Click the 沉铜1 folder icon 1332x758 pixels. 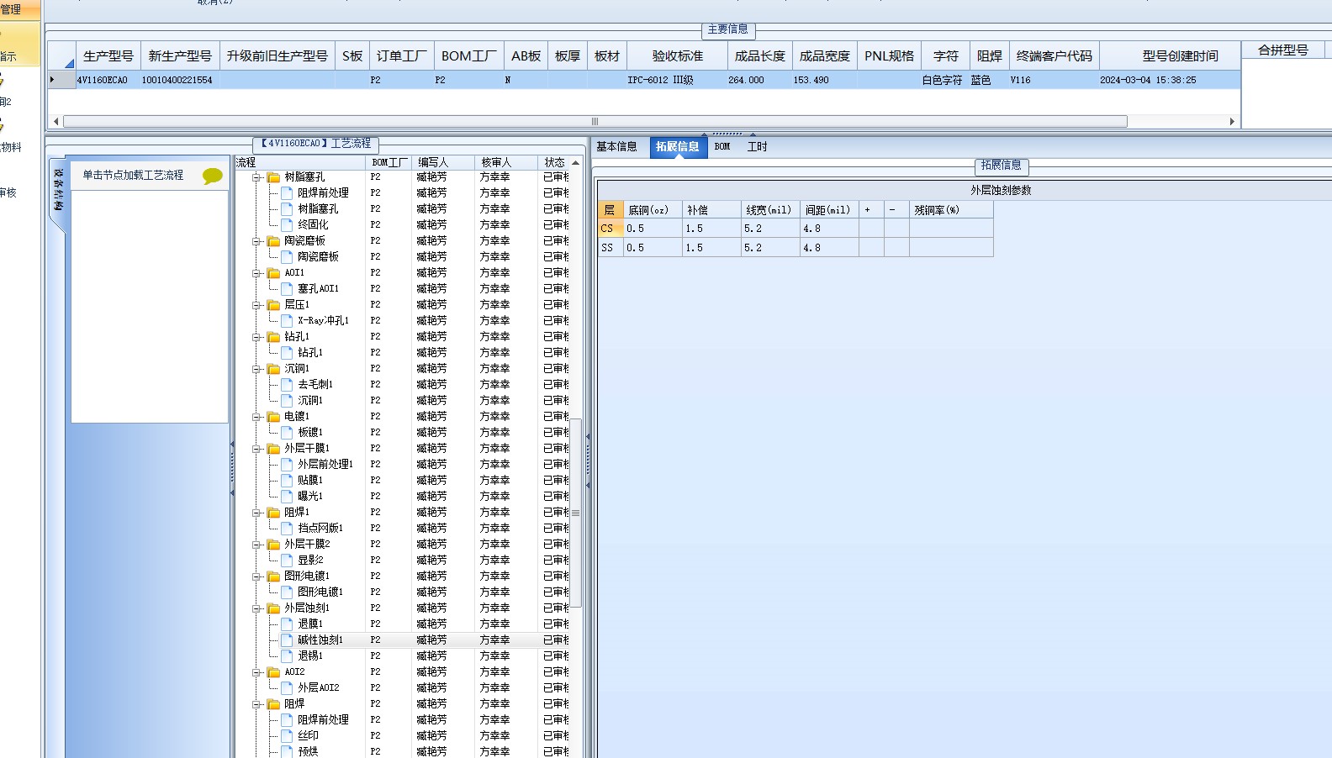tap(273, 369)
